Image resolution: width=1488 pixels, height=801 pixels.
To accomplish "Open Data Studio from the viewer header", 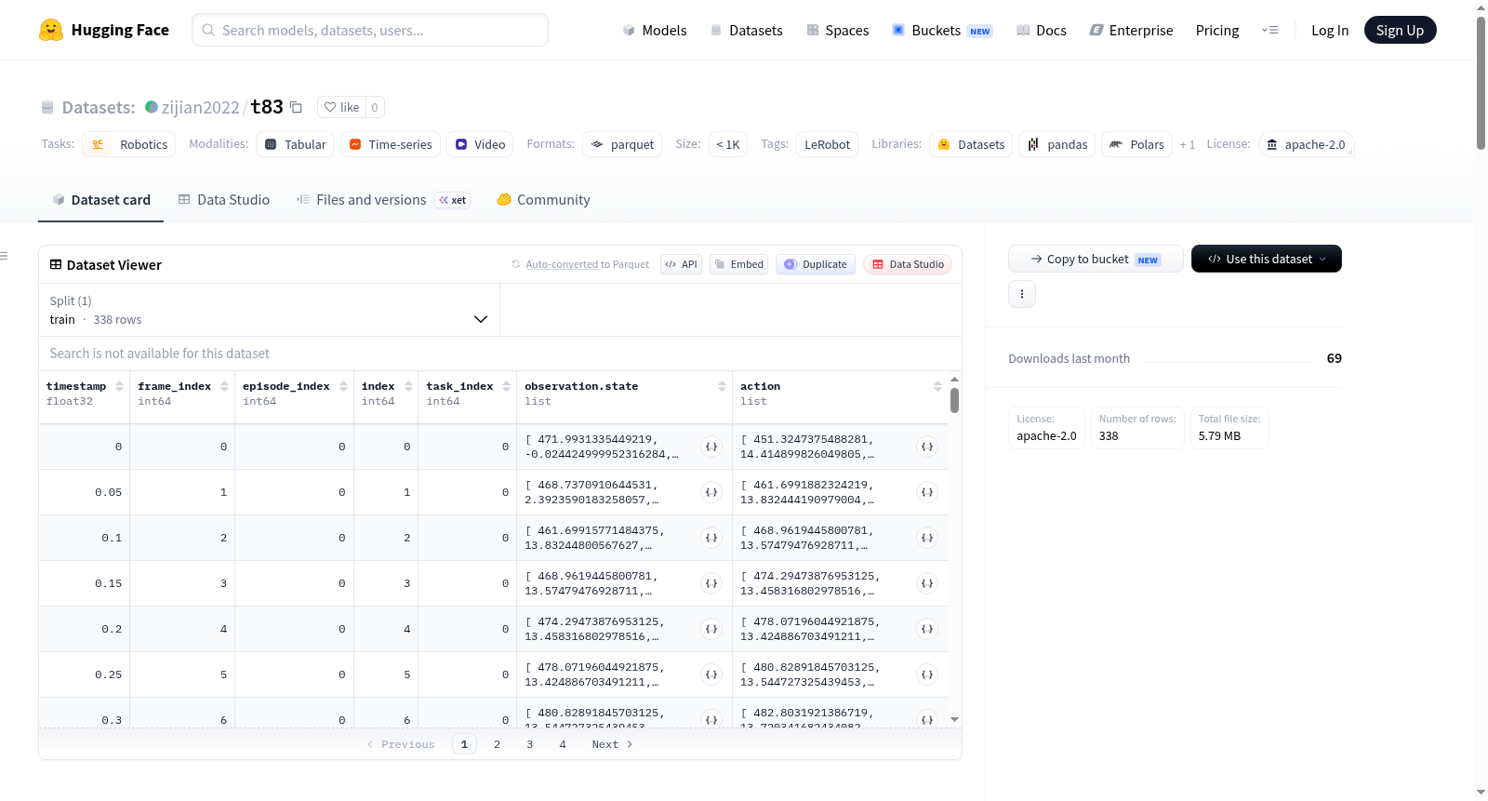I will [x=908, y=264].
